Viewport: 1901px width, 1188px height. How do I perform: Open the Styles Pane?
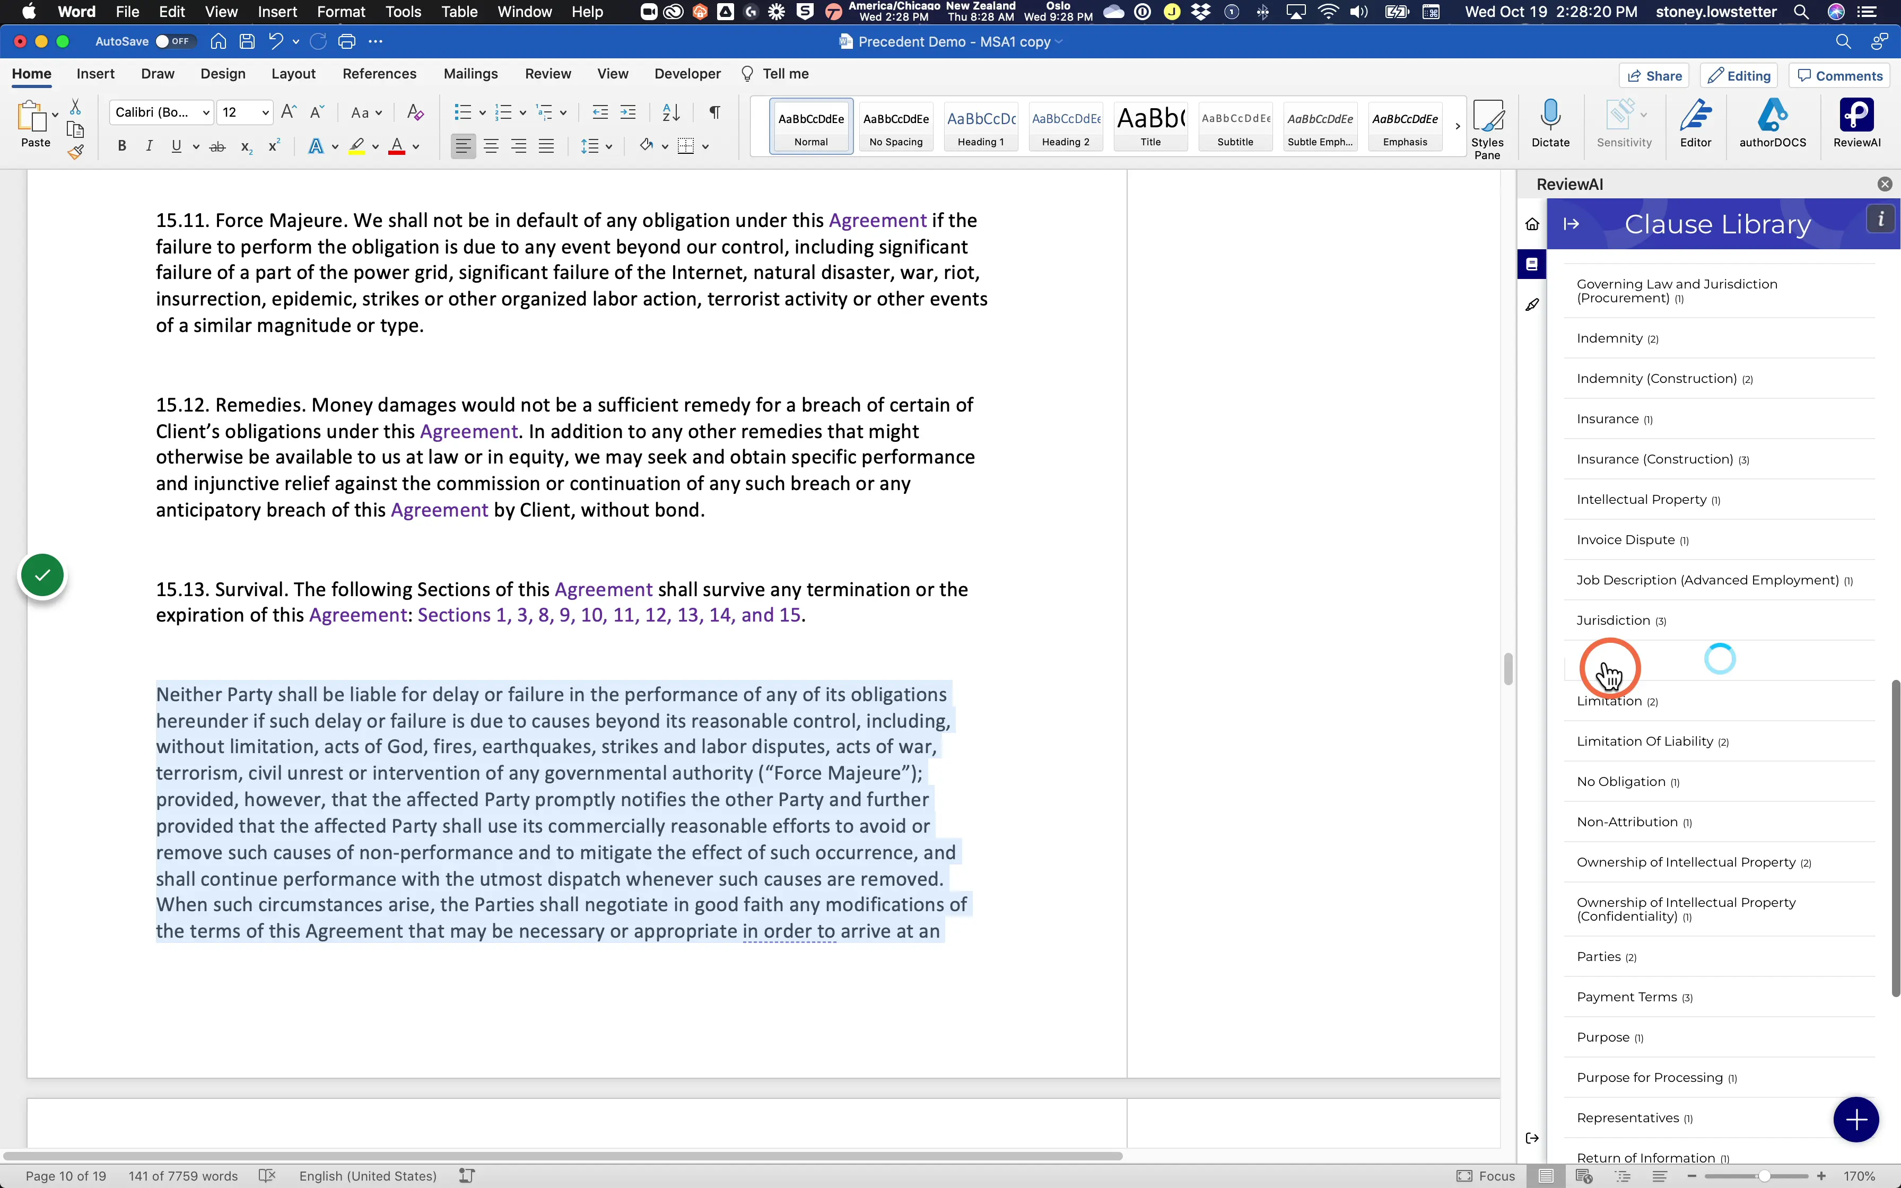tap(1487, 129)
